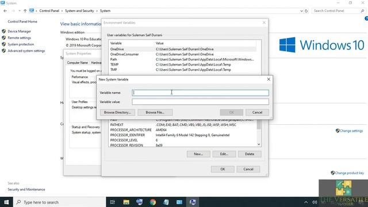Select the PATHEXT system variable row

coord(183,125)
